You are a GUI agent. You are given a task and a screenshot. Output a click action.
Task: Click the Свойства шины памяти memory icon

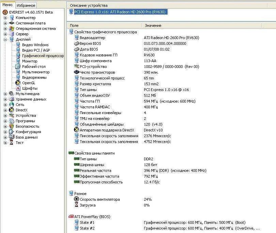71,153
